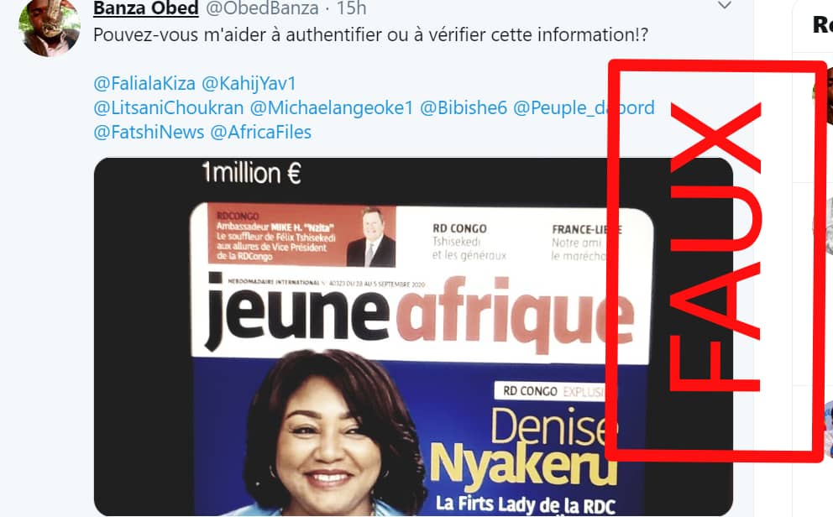
Task: Open the @ObedBanza handle link
Action: coord(262,8)
